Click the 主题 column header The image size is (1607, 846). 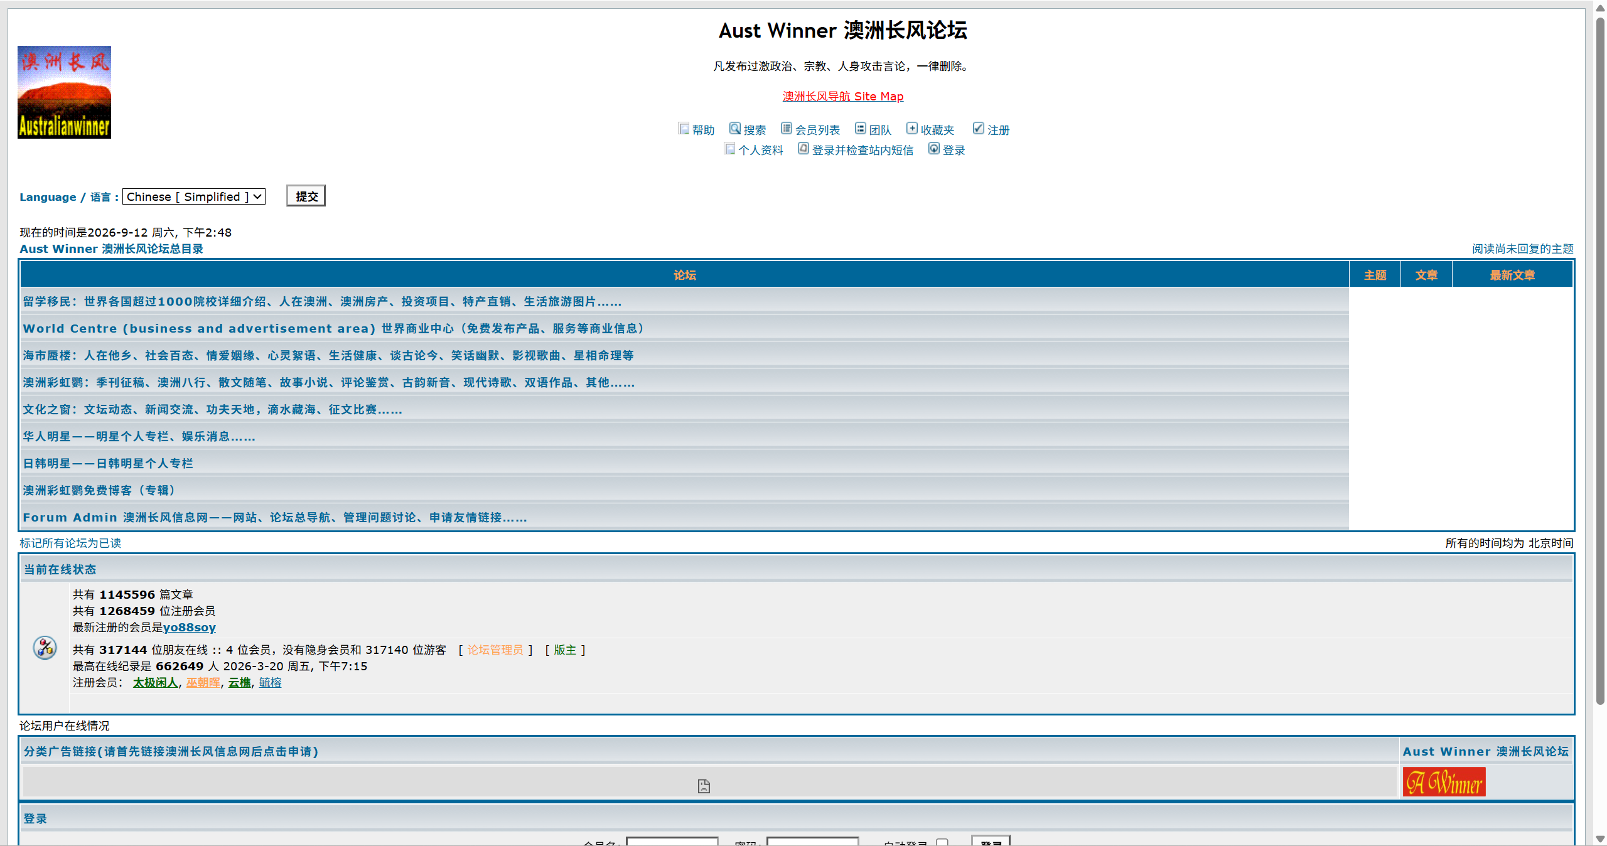click(1375, 275)
